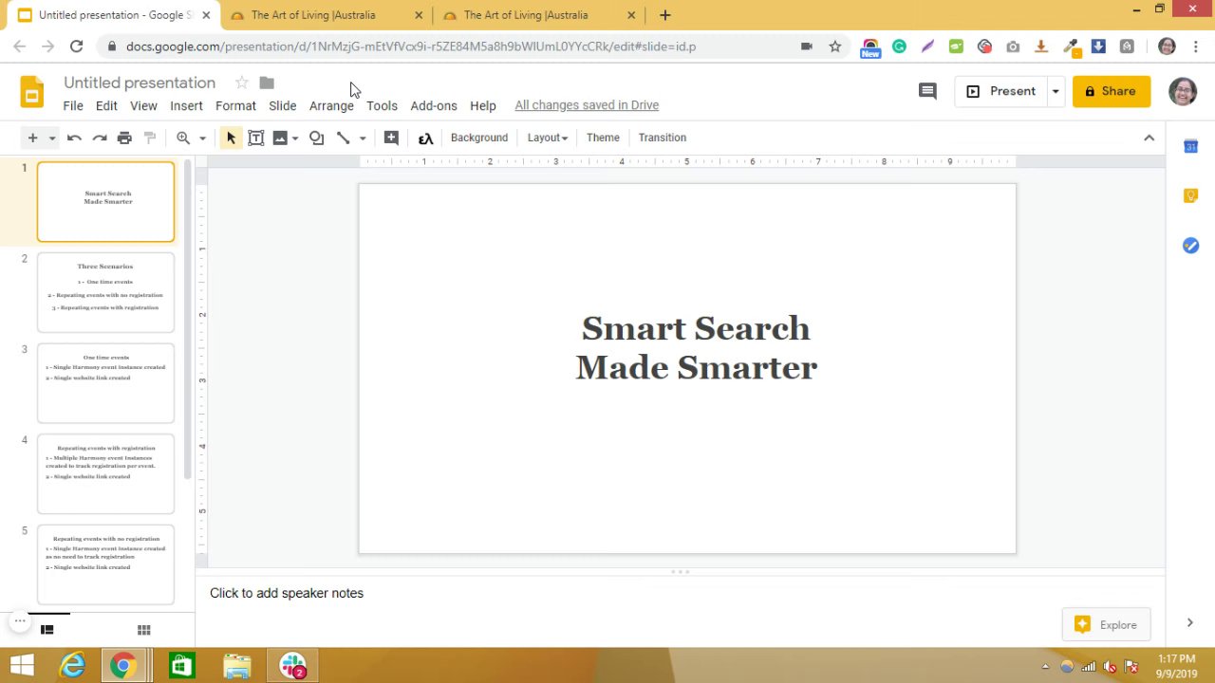Open Chrome from the Windows taskbar

tap(122, 666)
